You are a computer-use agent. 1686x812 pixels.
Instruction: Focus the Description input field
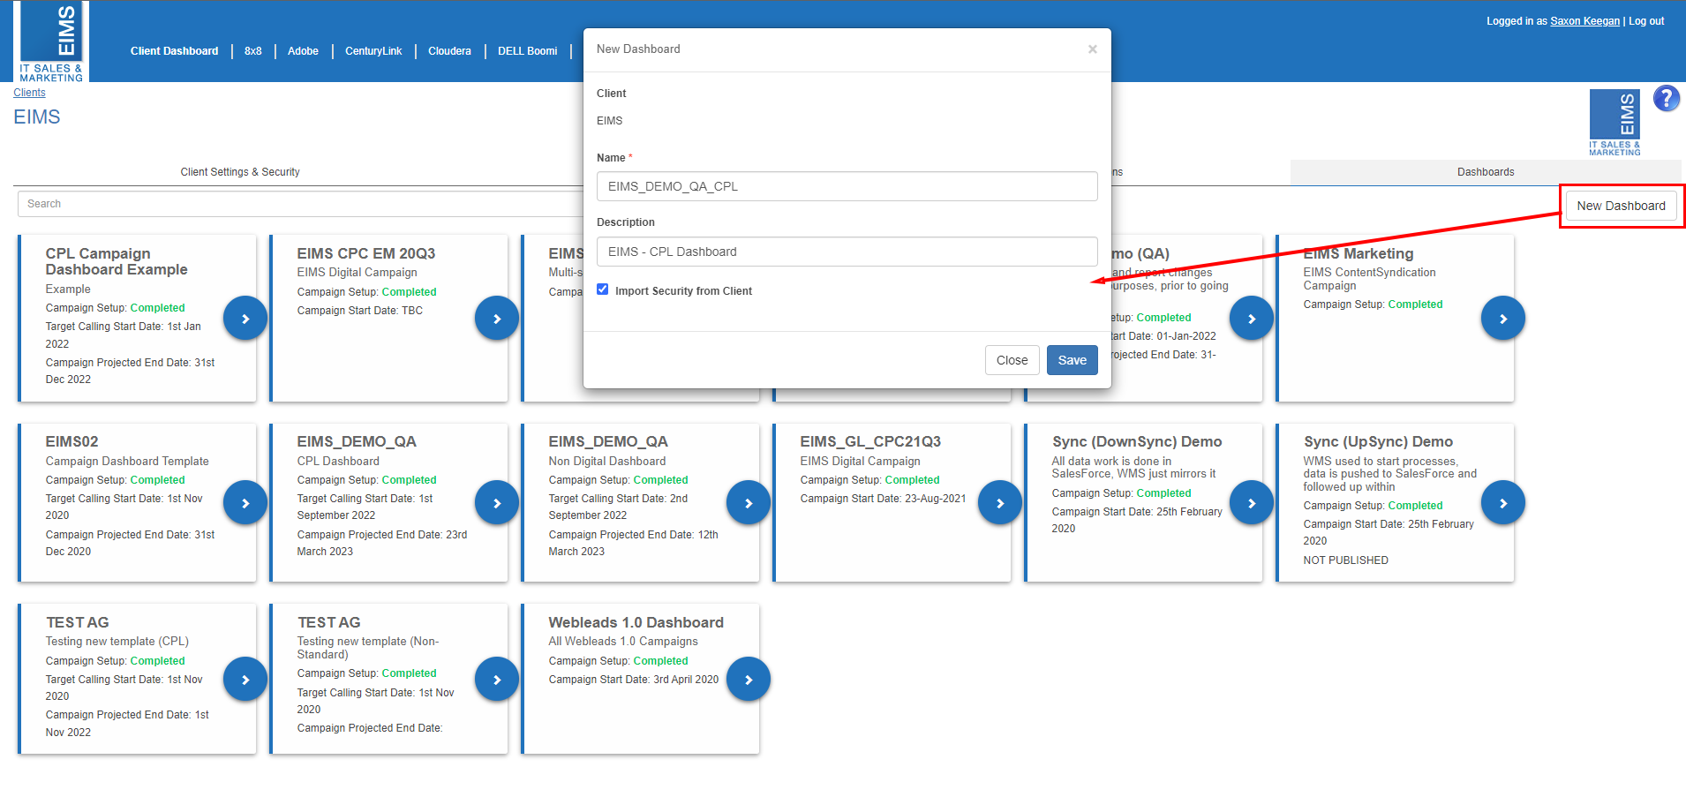click(x=847, y=252)
